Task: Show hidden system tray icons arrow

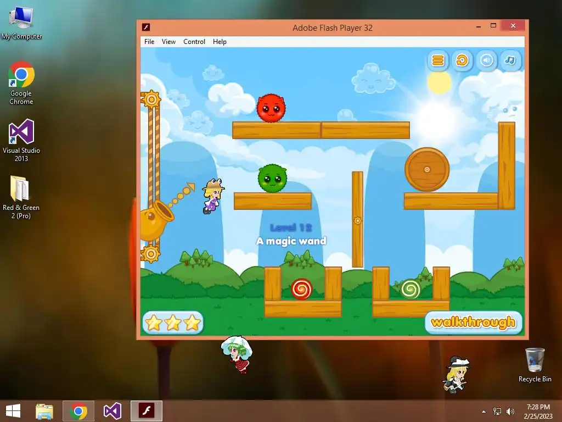Action: pyautogui.click(x=484, y=412)
